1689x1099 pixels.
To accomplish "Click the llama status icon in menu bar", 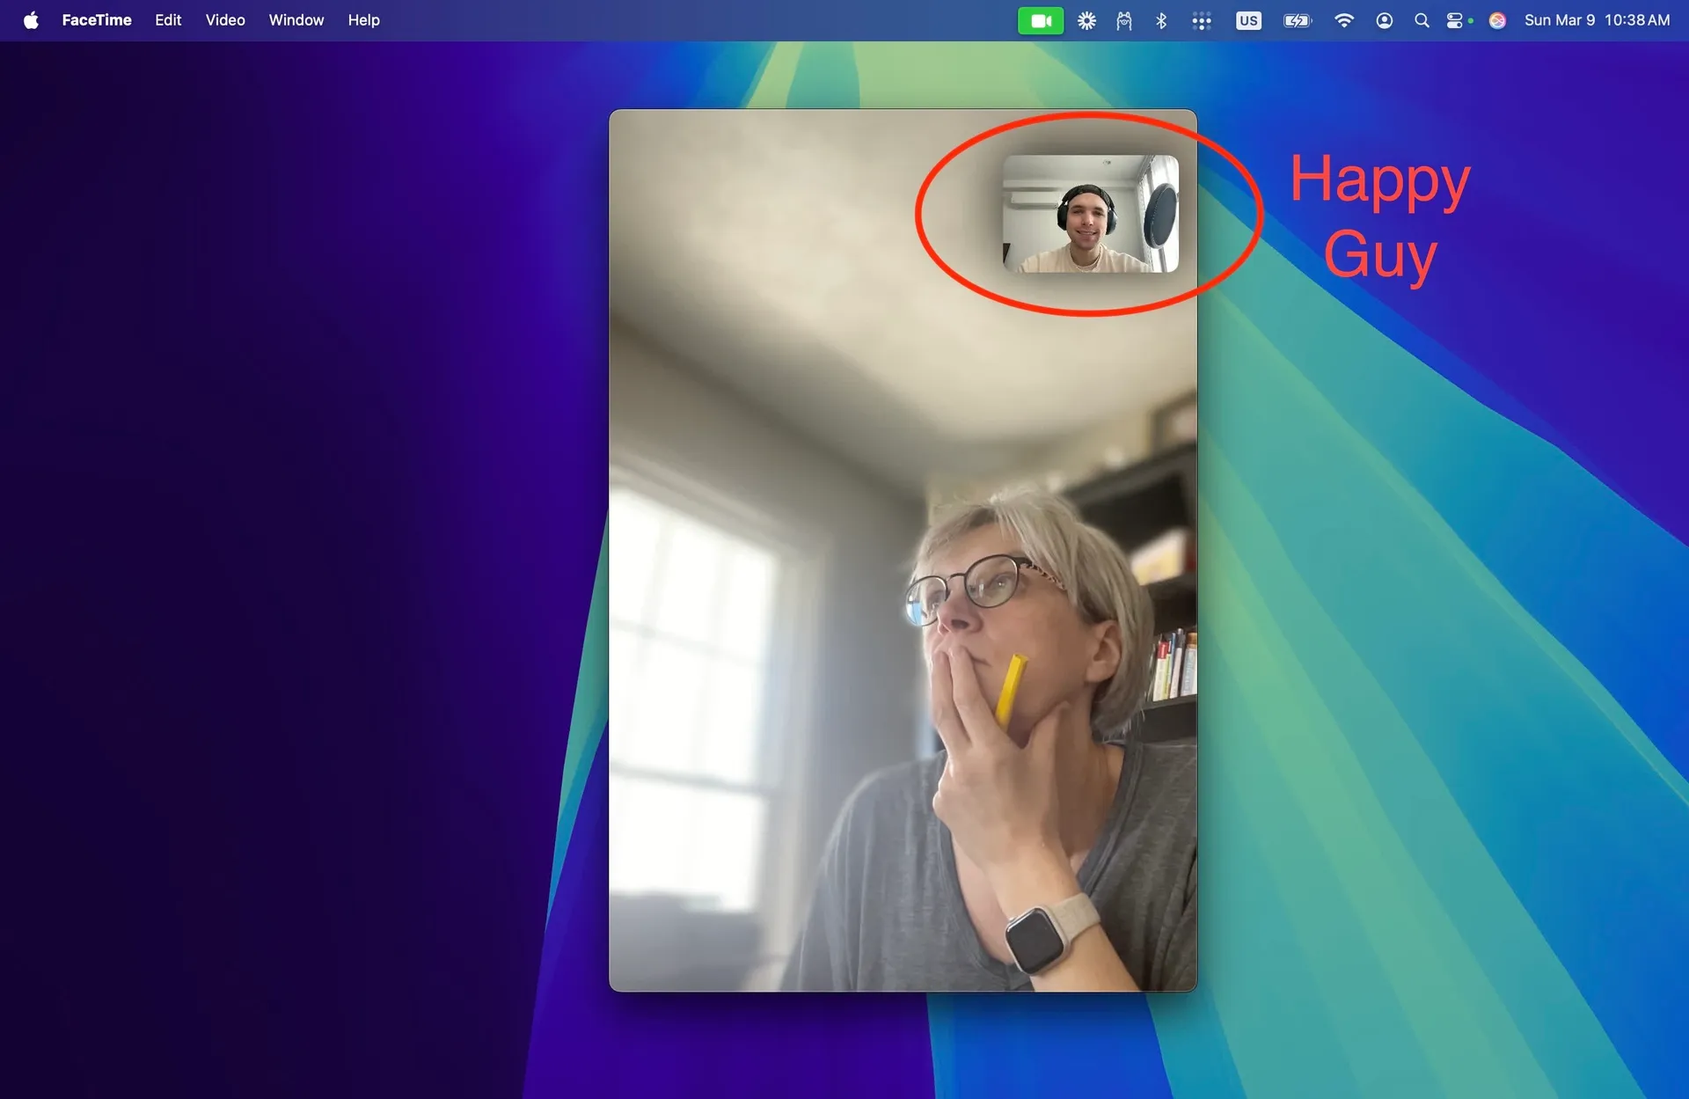I will tap(1123, 19).
